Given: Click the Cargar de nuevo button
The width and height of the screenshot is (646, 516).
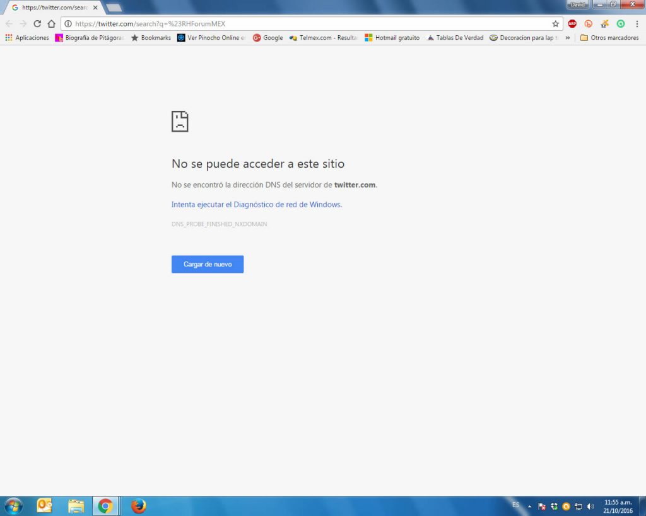Looking at the screenshot, I should 208,264.
